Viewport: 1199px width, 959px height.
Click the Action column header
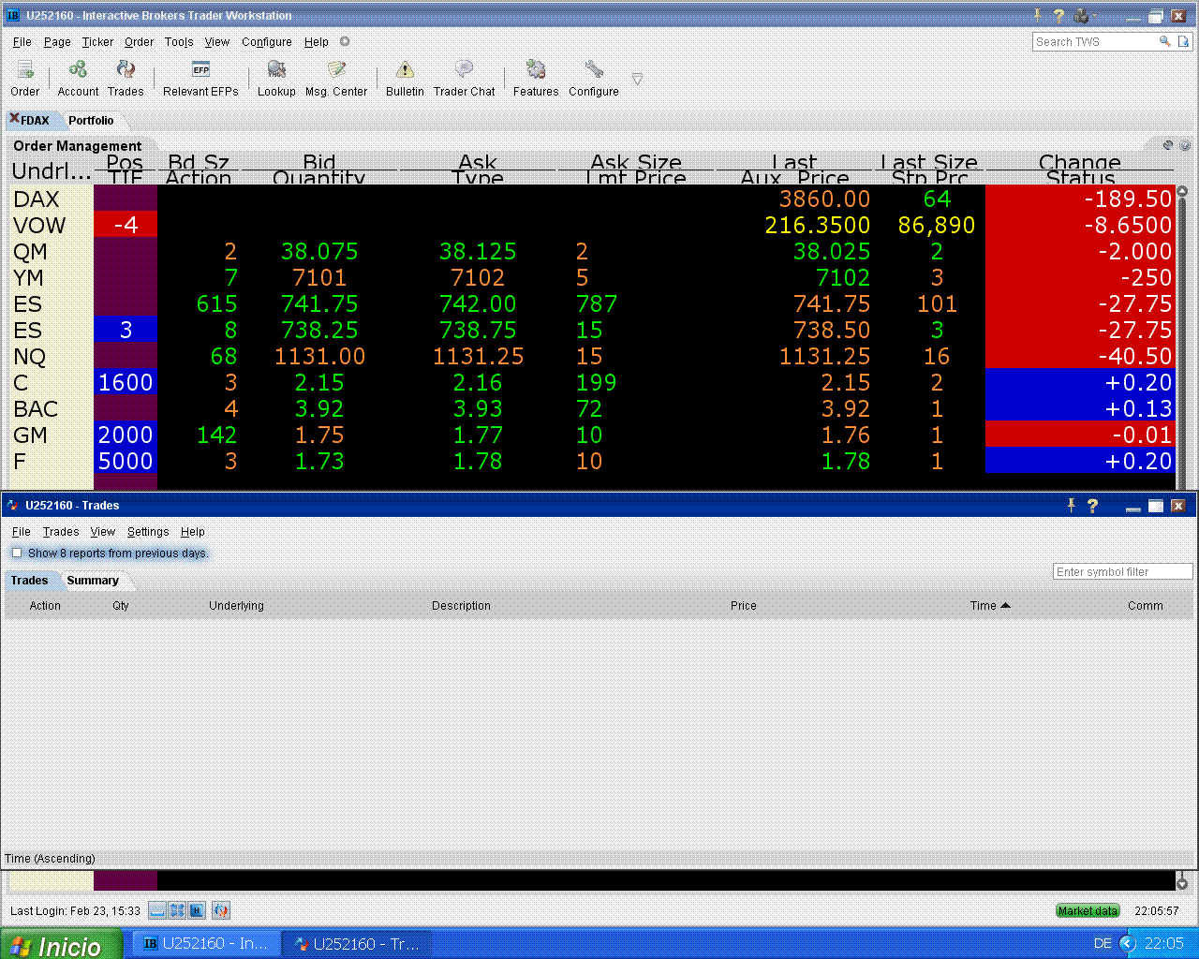(45, 606)
